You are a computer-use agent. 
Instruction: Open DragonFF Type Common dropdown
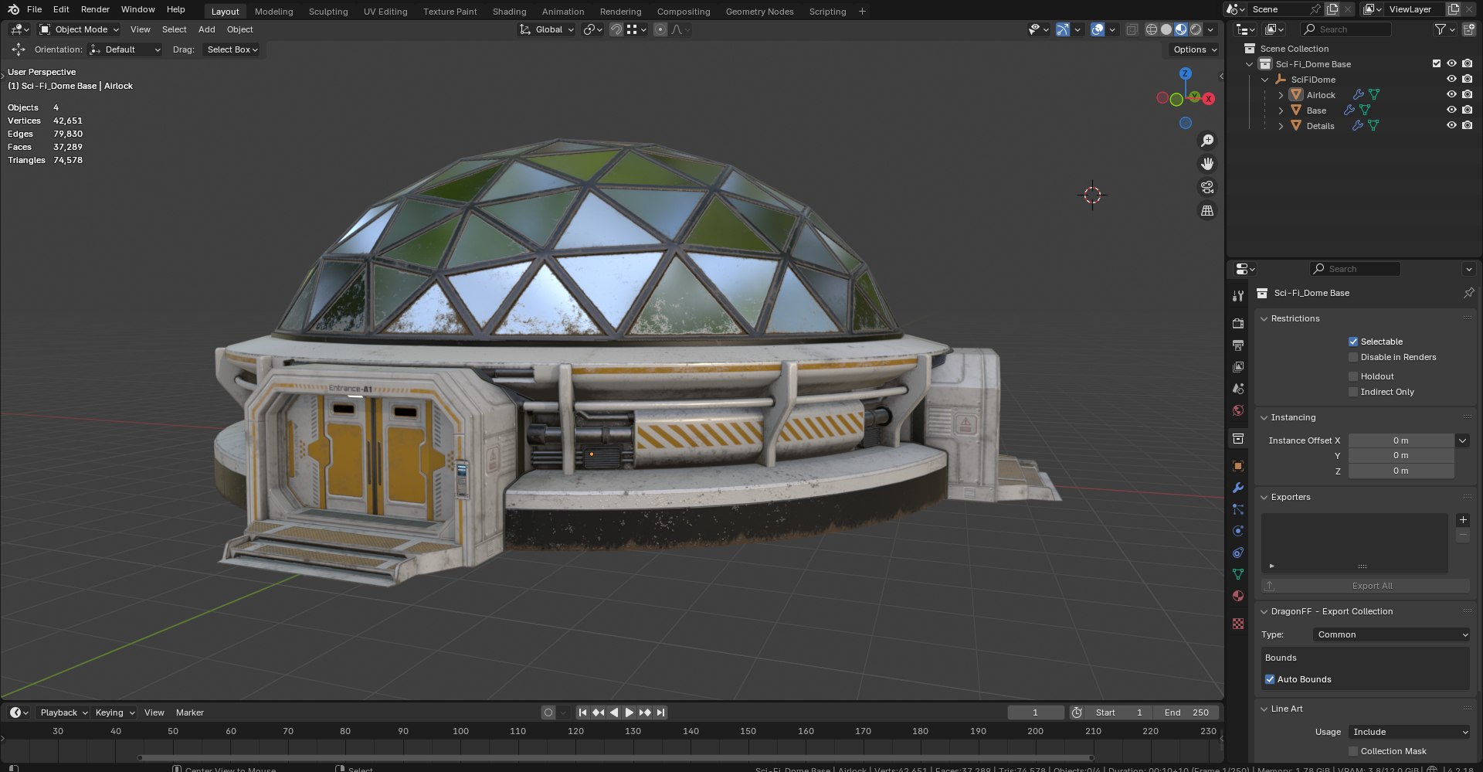(x=1391, y=634)
